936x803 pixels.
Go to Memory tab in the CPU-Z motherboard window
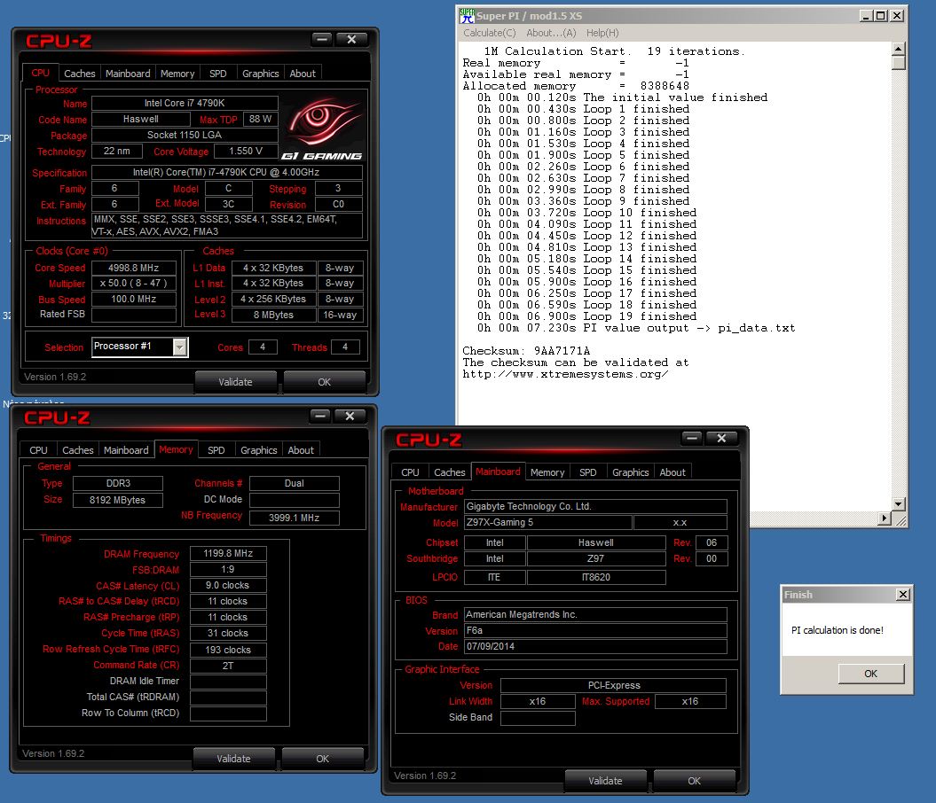[x=547, y=472]
